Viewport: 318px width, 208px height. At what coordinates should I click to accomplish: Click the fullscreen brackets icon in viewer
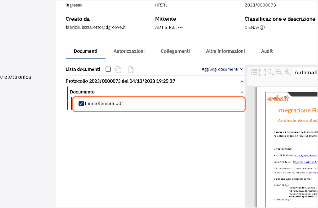tap(263, 72)
